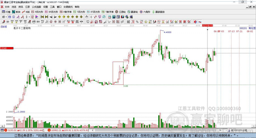Open the 江恩 menu
The width and height of the screenshot is (256, 138).
click(x=27, y=7)
